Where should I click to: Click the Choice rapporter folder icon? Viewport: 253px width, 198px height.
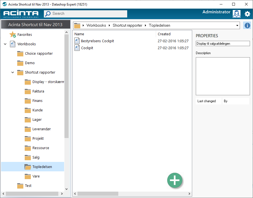(20, 54)
